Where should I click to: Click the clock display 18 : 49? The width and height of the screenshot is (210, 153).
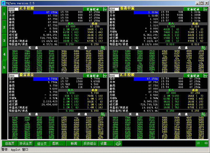coord(202,143)
